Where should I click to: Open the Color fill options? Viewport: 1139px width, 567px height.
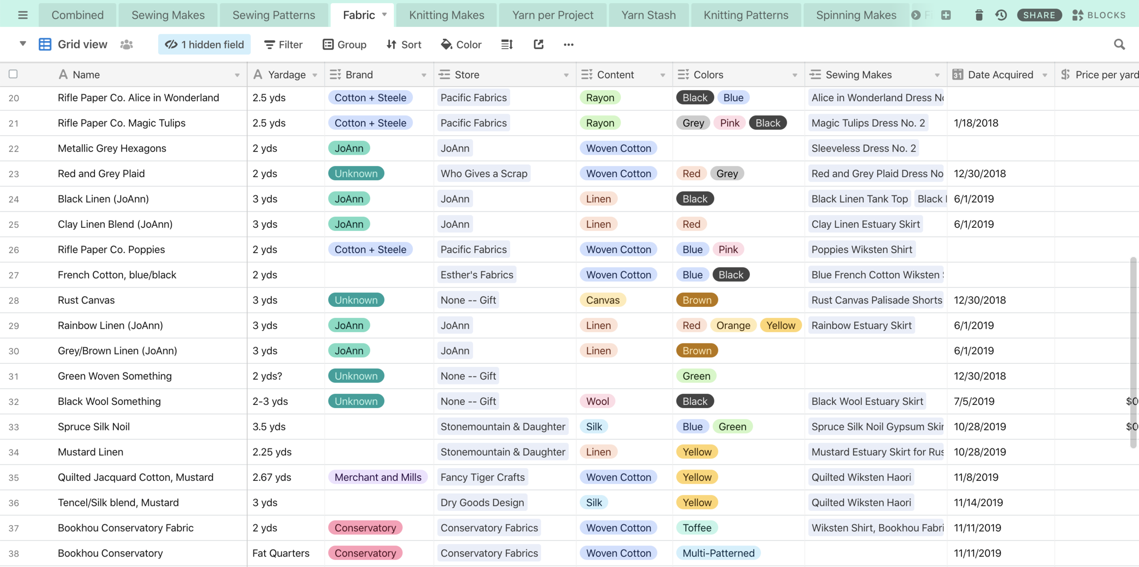(x=461, y=44)
